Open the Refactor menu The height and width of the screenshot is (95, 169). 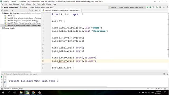(28, 4)
